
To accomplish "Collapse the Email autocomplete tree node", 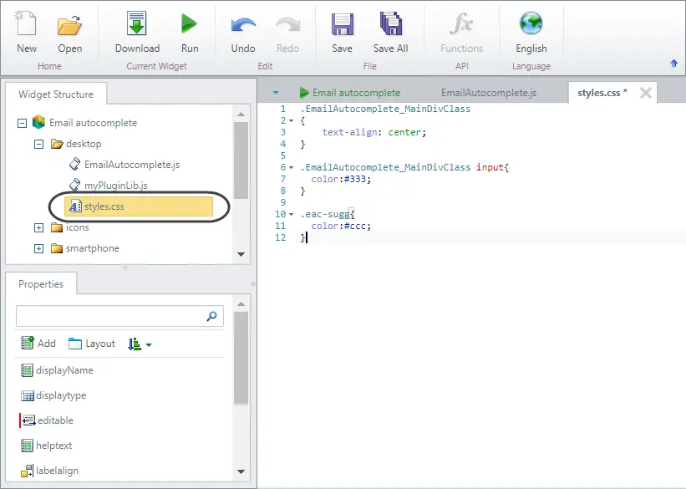I will tap(22, 123).
